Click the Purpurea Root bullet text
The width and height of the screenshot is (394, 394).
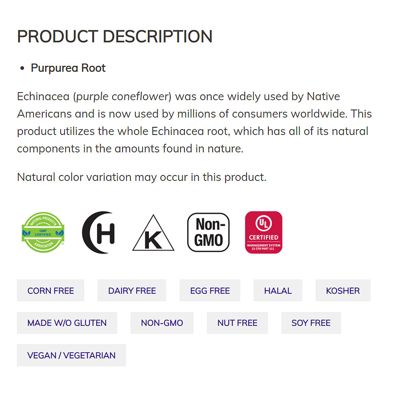click(68, 68)
